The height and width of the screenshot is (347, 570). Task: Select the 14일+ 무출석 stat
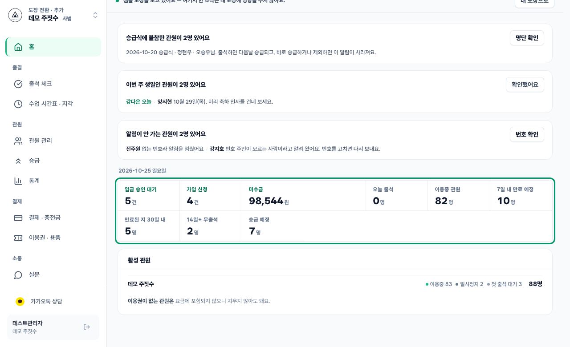211,226
